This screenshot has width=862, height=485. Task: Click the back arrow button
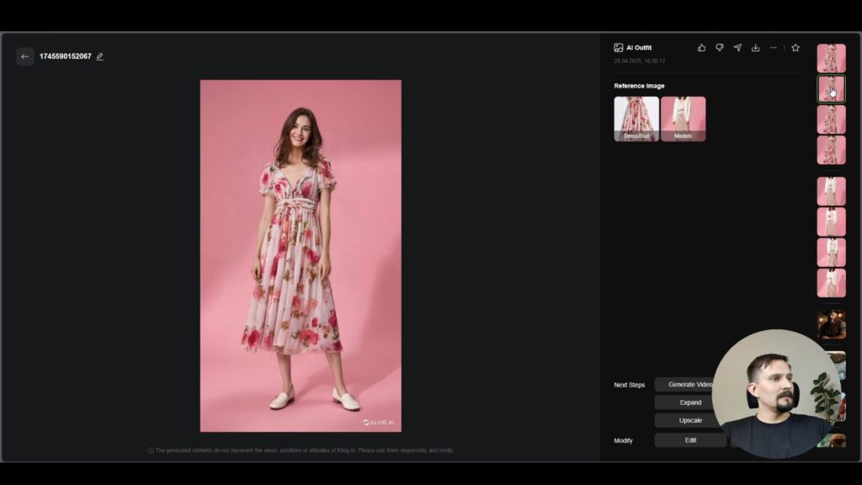(25, 56)
